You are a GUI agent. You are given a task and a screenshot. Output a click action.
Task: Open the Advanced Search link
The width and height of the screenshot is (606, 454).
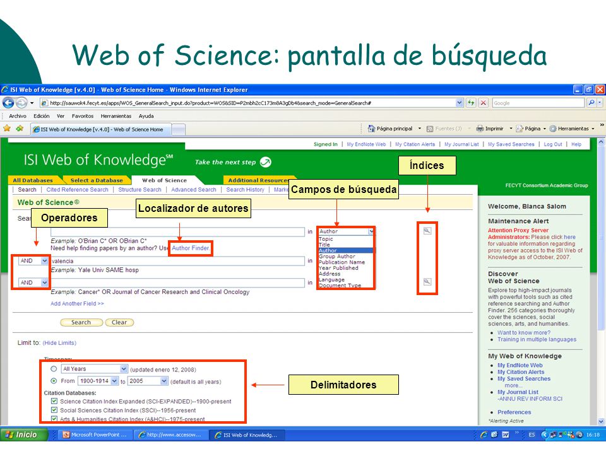[194, 190]
